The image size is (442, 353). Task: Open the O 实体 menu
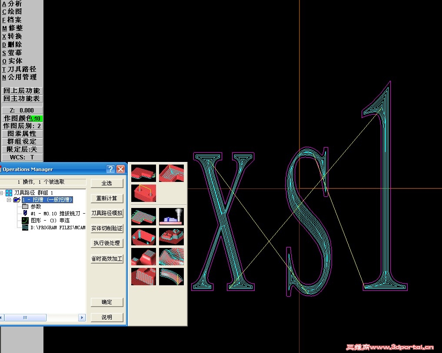12,61
